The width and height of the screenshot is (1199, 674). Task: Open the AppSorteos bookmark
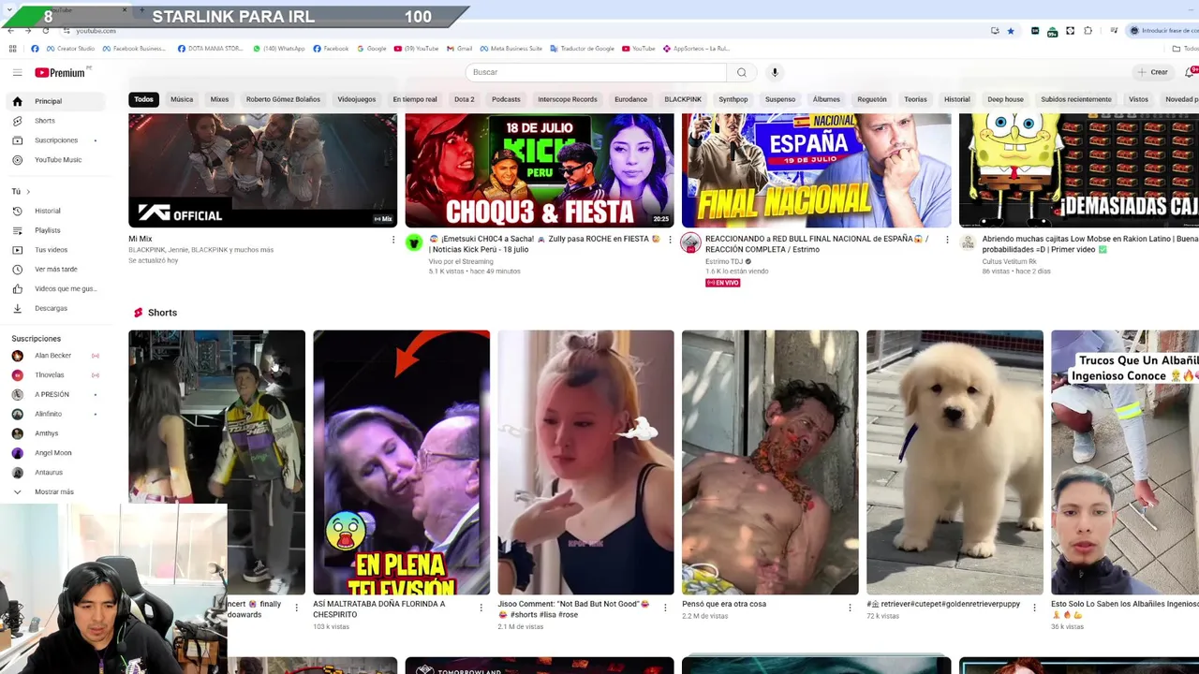(696, 49)
